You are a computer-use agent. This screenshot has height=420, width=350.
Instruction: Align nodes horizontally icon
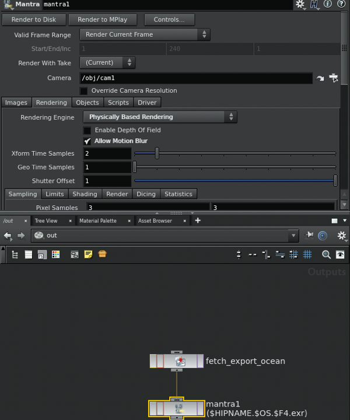[280, 254]
